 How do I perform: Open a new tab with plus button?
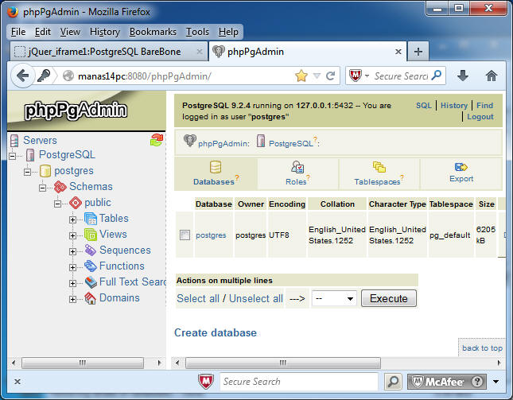(x=418, y=52)
